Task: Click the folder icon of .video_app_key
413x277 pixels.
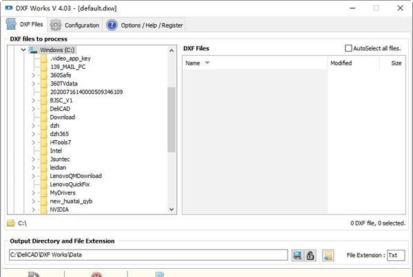Action: point(44,58)
